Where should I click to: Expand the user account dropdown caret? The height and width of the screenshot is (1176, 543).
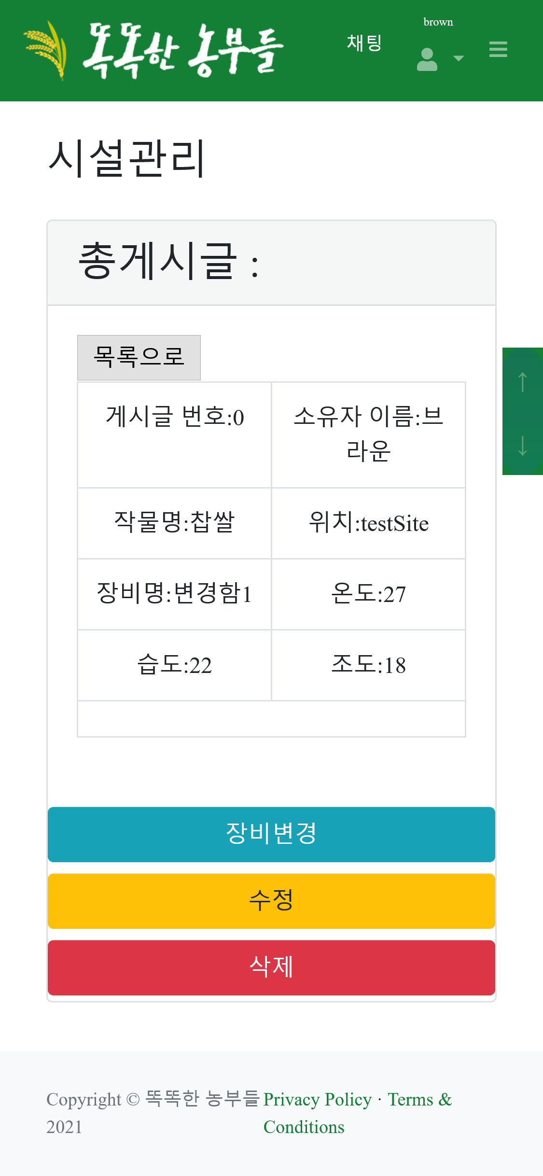pos(459,58)
